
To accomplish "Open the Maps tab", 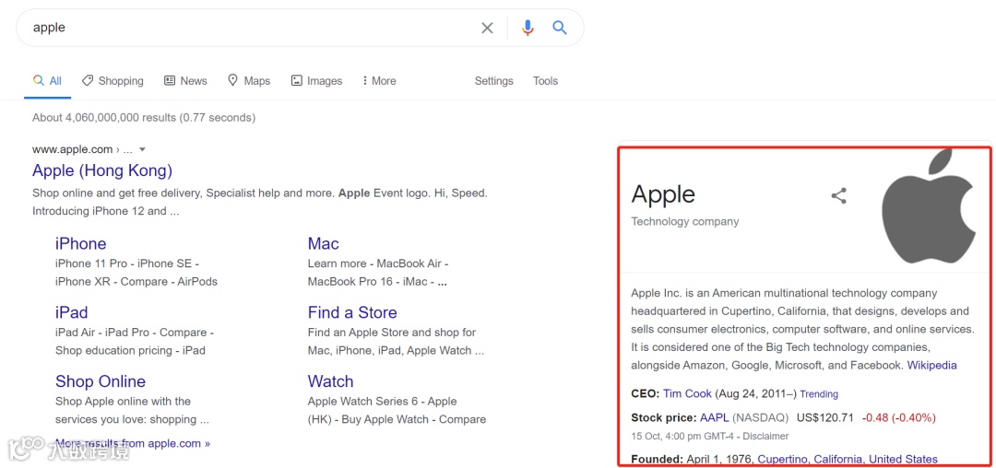I will 249,81.
